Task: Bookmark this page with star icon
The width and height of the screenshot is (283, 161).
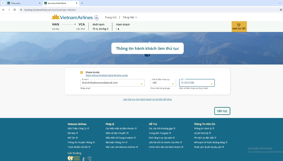Action: (x=280, y=10)
